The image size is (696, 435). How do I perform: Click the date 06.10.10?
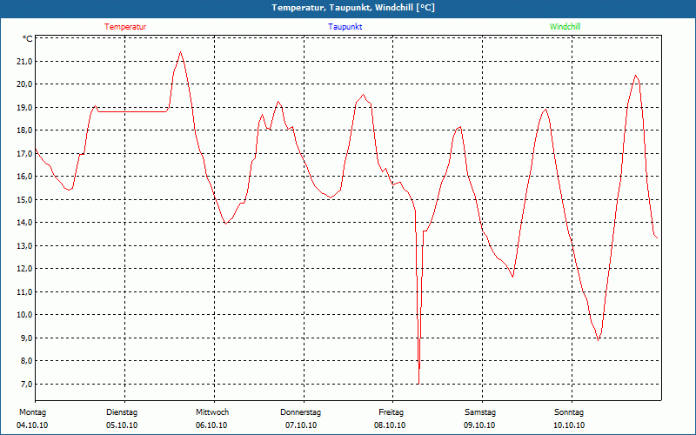pos(211,425)
